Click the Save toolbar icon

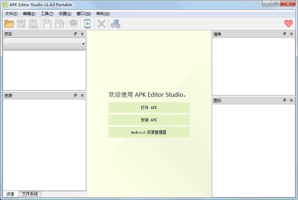point(47,23)
